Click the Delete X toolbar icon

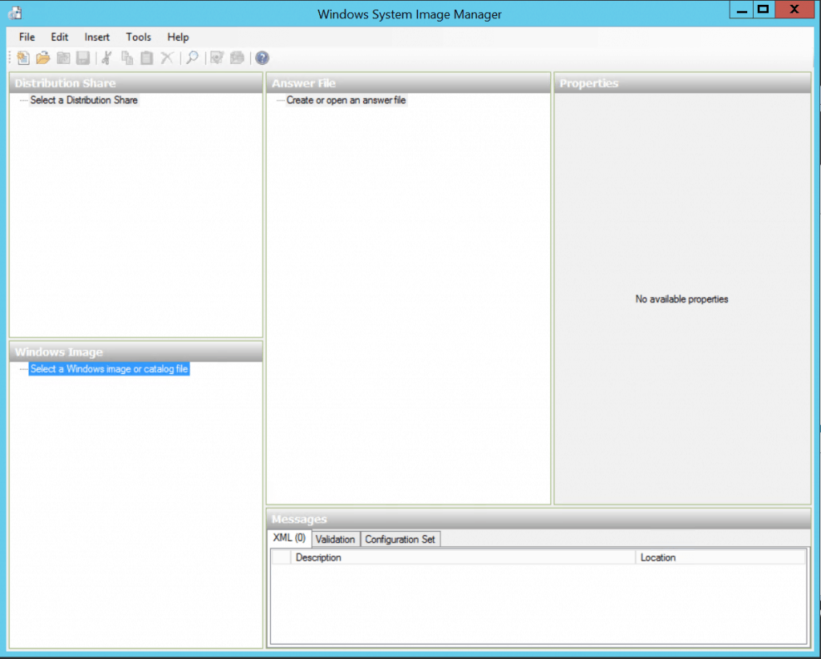tap(167, 58)
